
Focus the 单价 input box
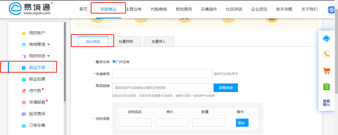pyautogui.click(x=172, y=123)
